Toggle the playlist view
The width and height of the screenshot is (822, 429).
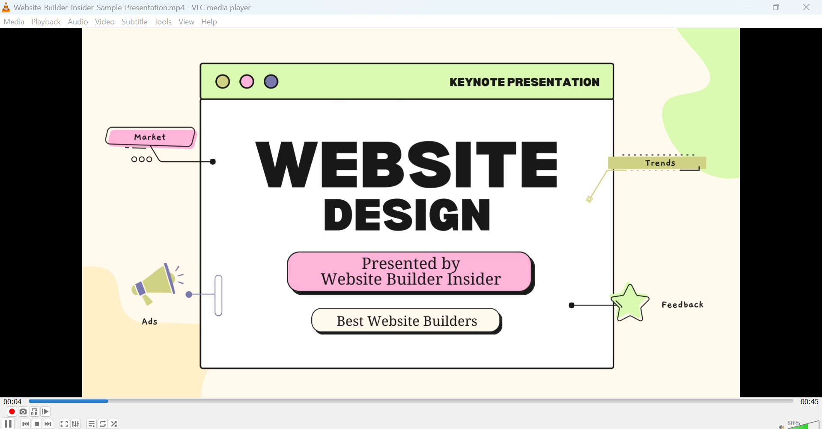(92, 424)
